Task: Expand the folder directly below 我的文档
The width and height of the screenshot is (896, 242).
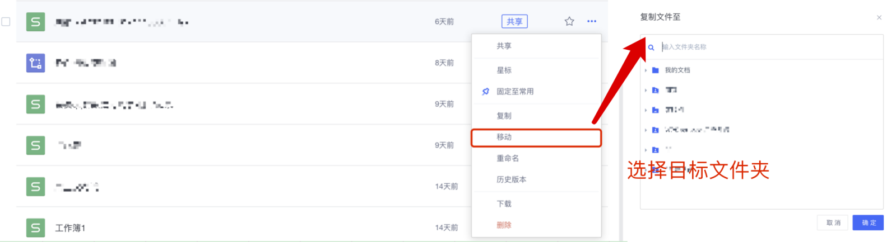Action: pyautogui.click(x=646, y=90)
